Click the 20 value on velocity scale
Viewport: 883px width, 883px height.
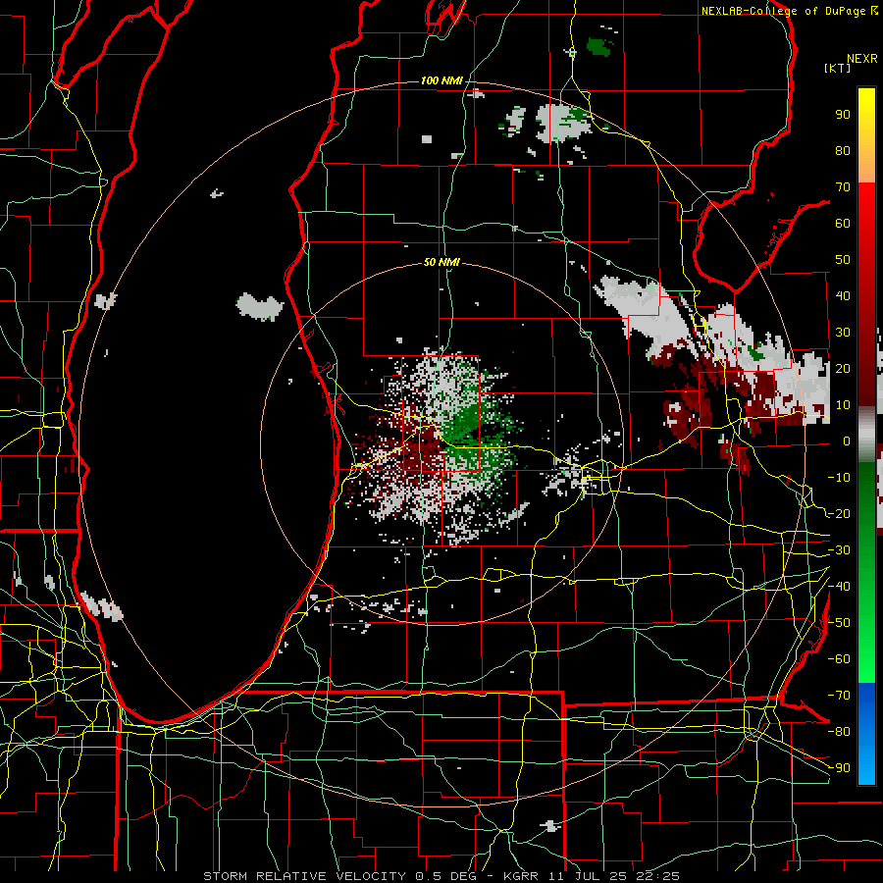click(843, 368)
